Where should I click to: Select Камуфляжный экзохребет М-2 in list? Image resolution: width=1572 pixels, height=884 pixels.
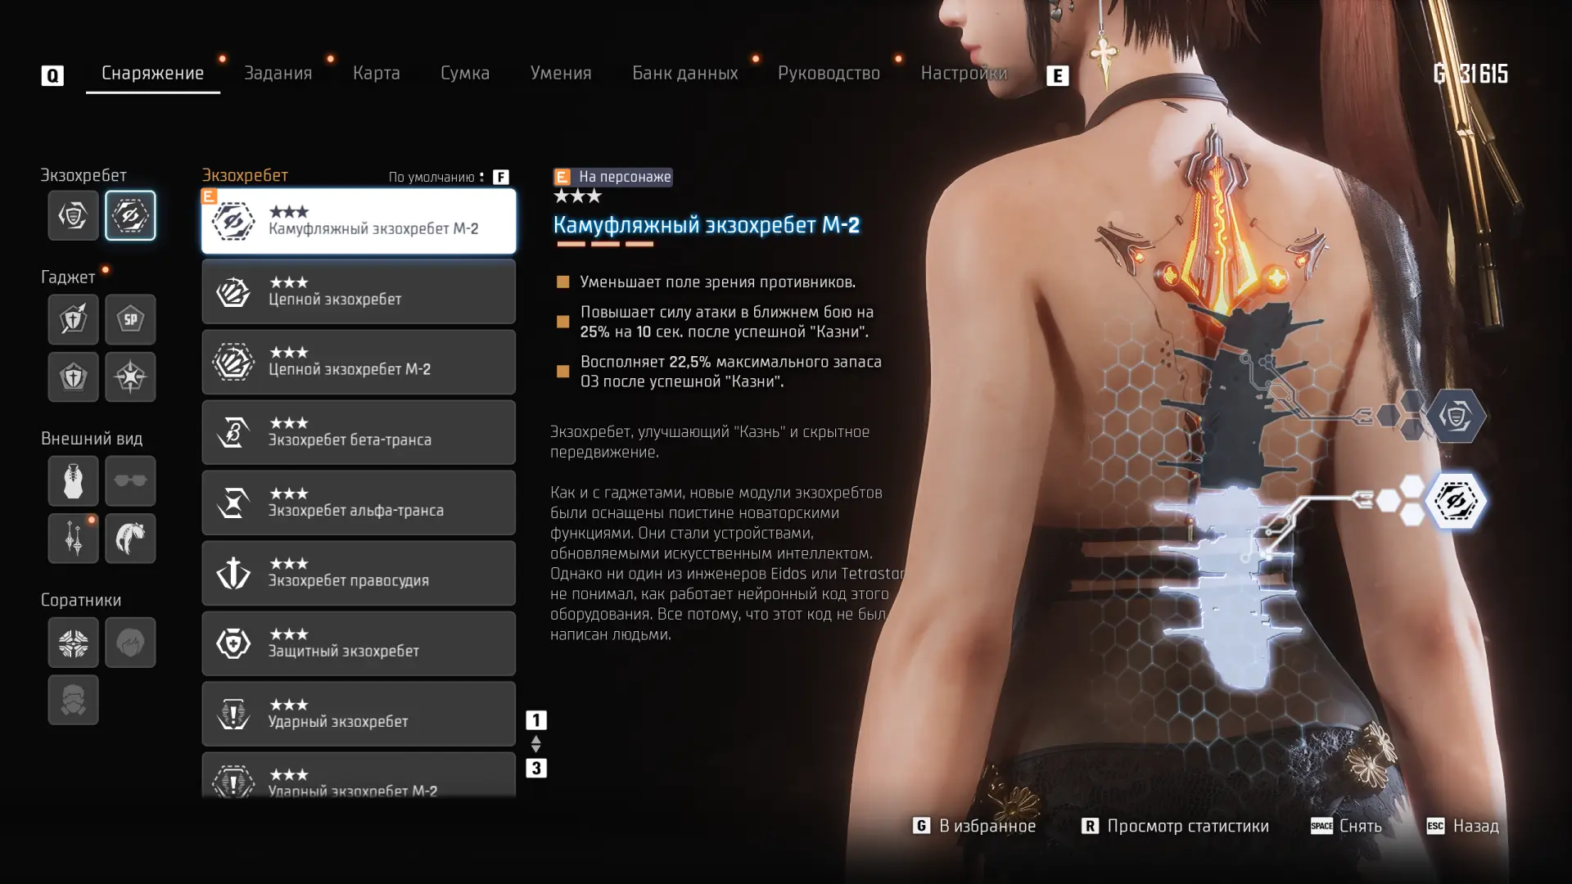pos(359,221)
